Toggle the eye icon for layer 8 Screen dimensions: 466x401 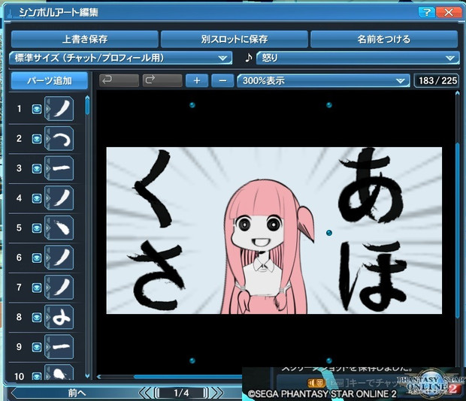tap(36, 318)
